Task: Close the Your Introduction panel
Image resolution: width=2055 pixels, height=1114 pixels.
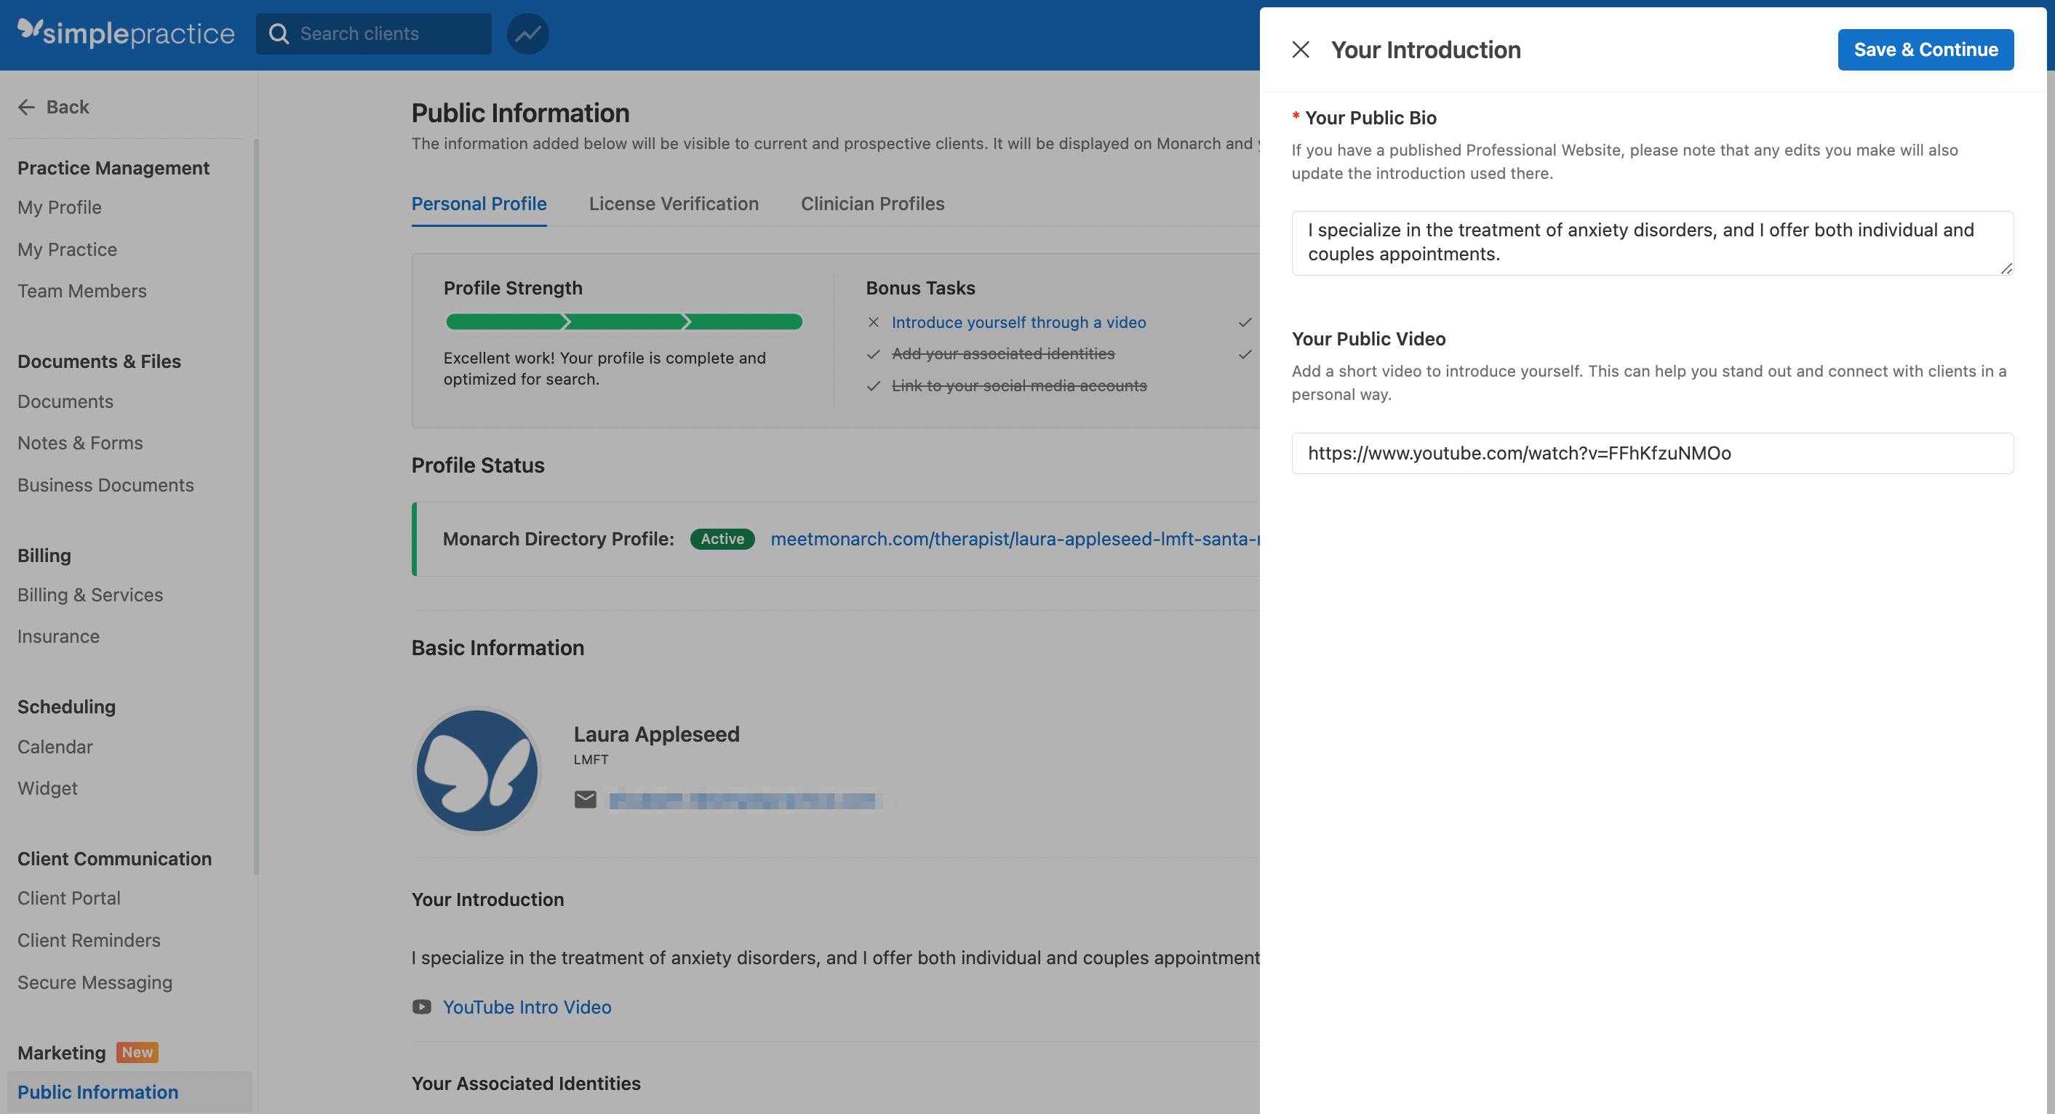Action: pyautogui.click(x=1301, y=49)
